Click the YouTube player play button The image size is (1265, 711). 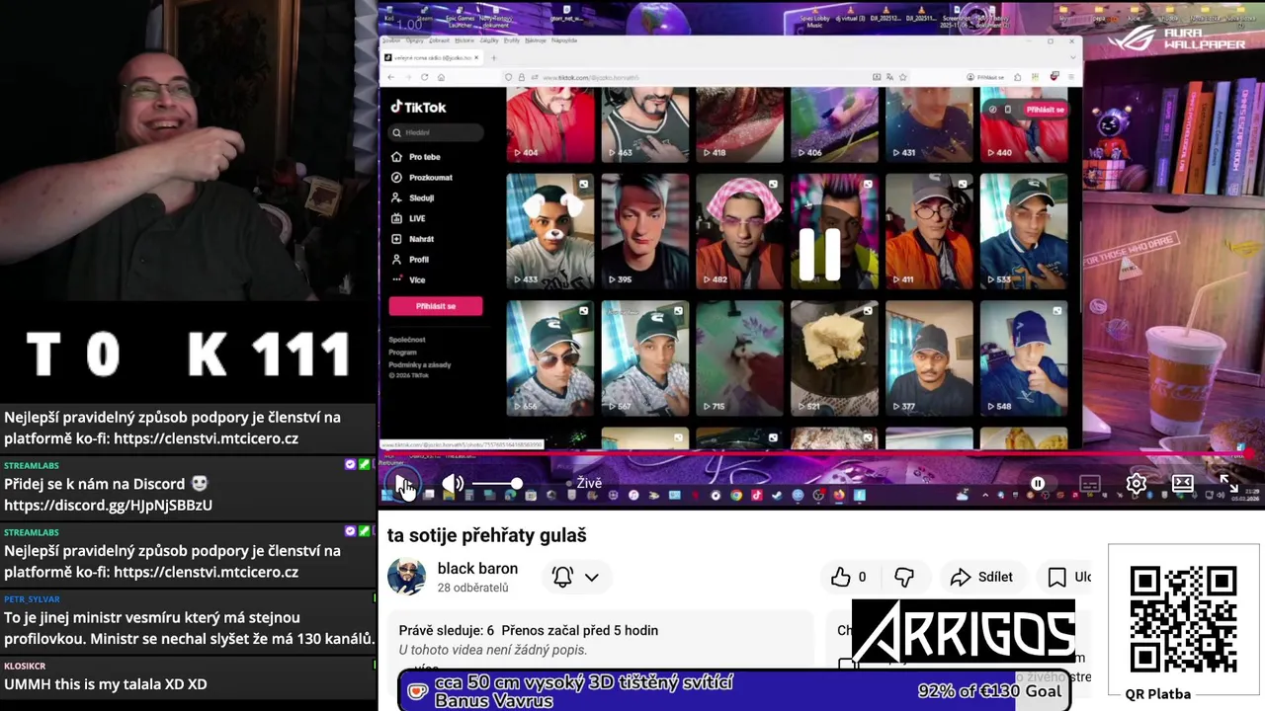(403, 484)
